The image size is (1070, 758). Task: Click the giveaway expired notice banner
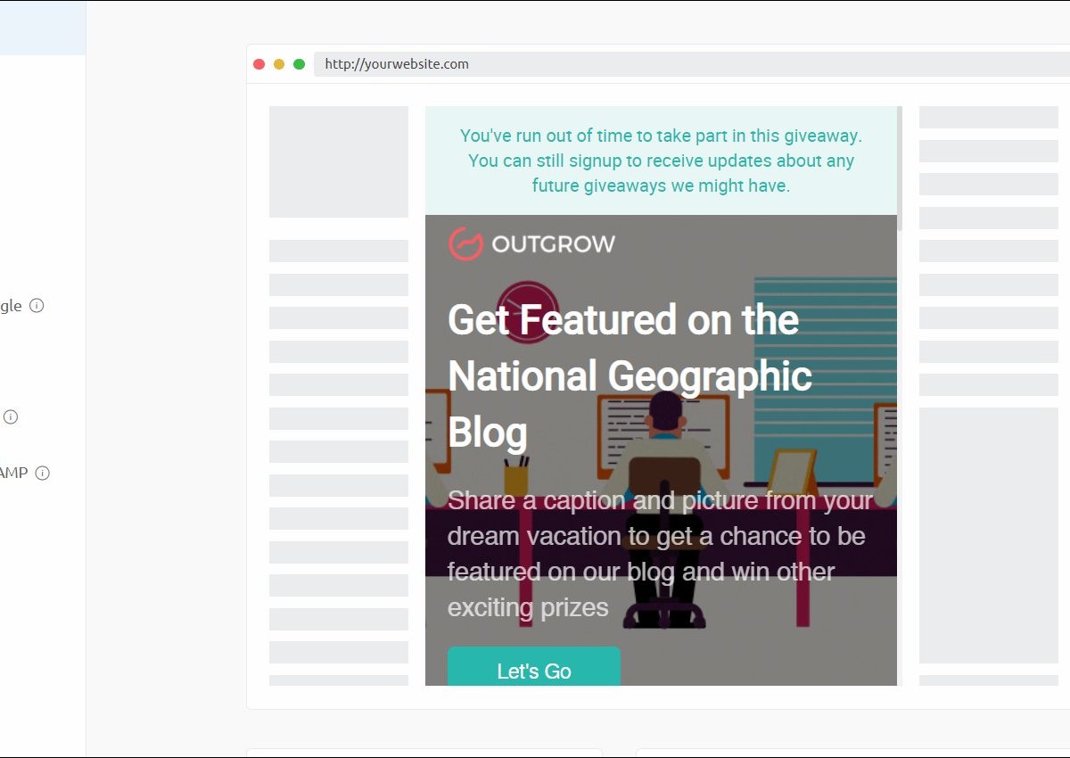[x=661, y=161]
